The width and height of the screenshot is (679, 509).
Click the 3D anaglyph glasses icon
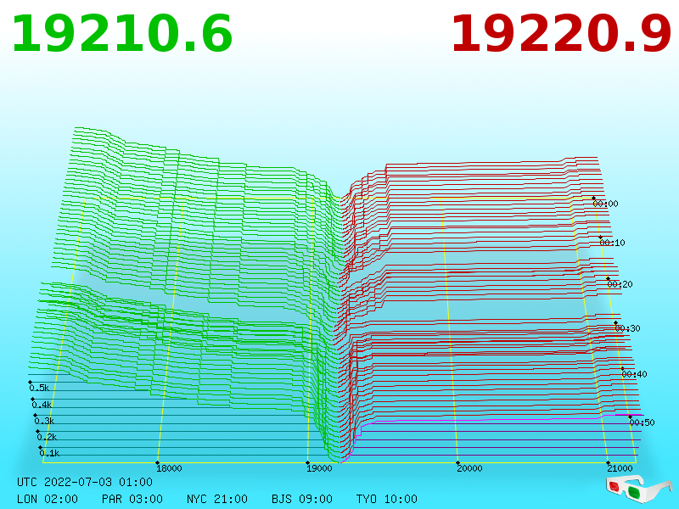click(638, 489)
